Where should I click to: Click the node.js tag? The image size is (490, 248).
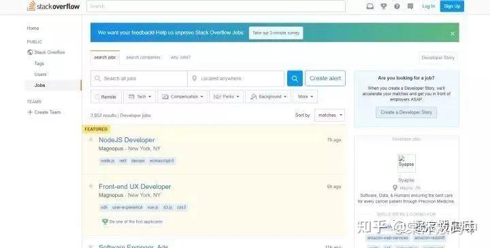coord(108,160)
